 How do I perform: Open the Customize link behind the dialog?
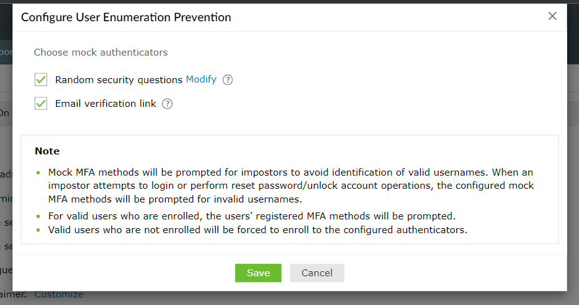click(59, 295)
